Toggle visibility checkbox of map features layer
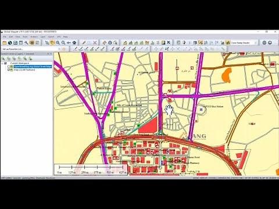 coord(9,70)
